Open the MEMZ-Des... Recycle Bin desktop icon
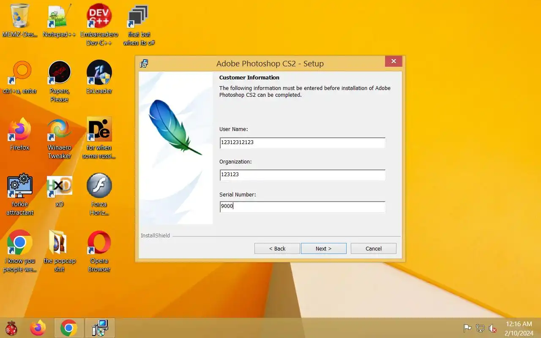The image size is (541, 338). [20, 21]
